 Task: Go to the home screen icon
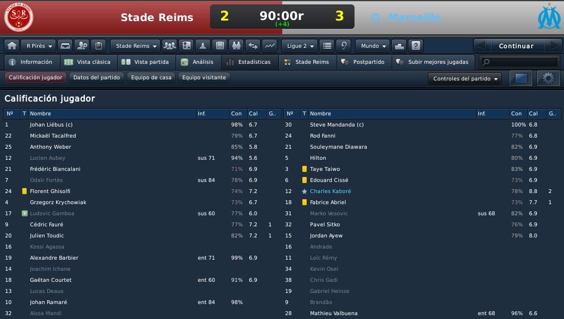(12, 46)
